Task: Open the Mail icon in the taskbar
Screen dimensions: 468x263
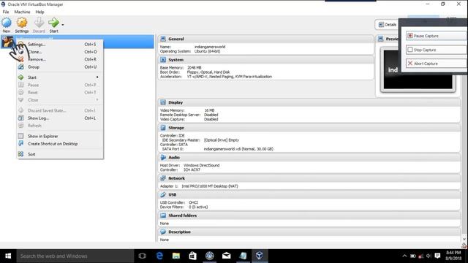Action: [226, 256]
